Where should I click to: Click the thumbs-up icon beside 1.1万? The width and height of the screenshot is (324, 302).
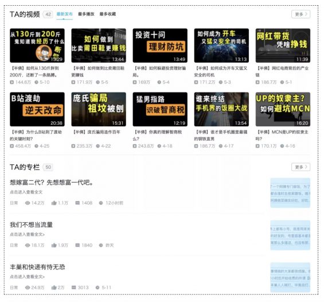point(54,203)
